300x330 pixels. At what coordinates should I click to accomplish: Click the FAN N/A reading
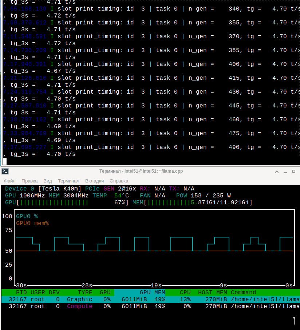click(152, 196)
